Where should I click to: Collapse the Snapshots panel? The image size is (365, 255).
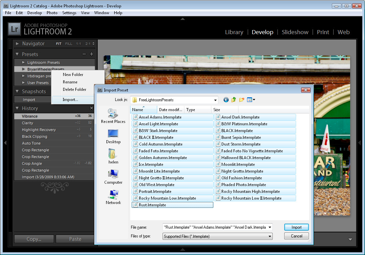(x=17, y=92)
